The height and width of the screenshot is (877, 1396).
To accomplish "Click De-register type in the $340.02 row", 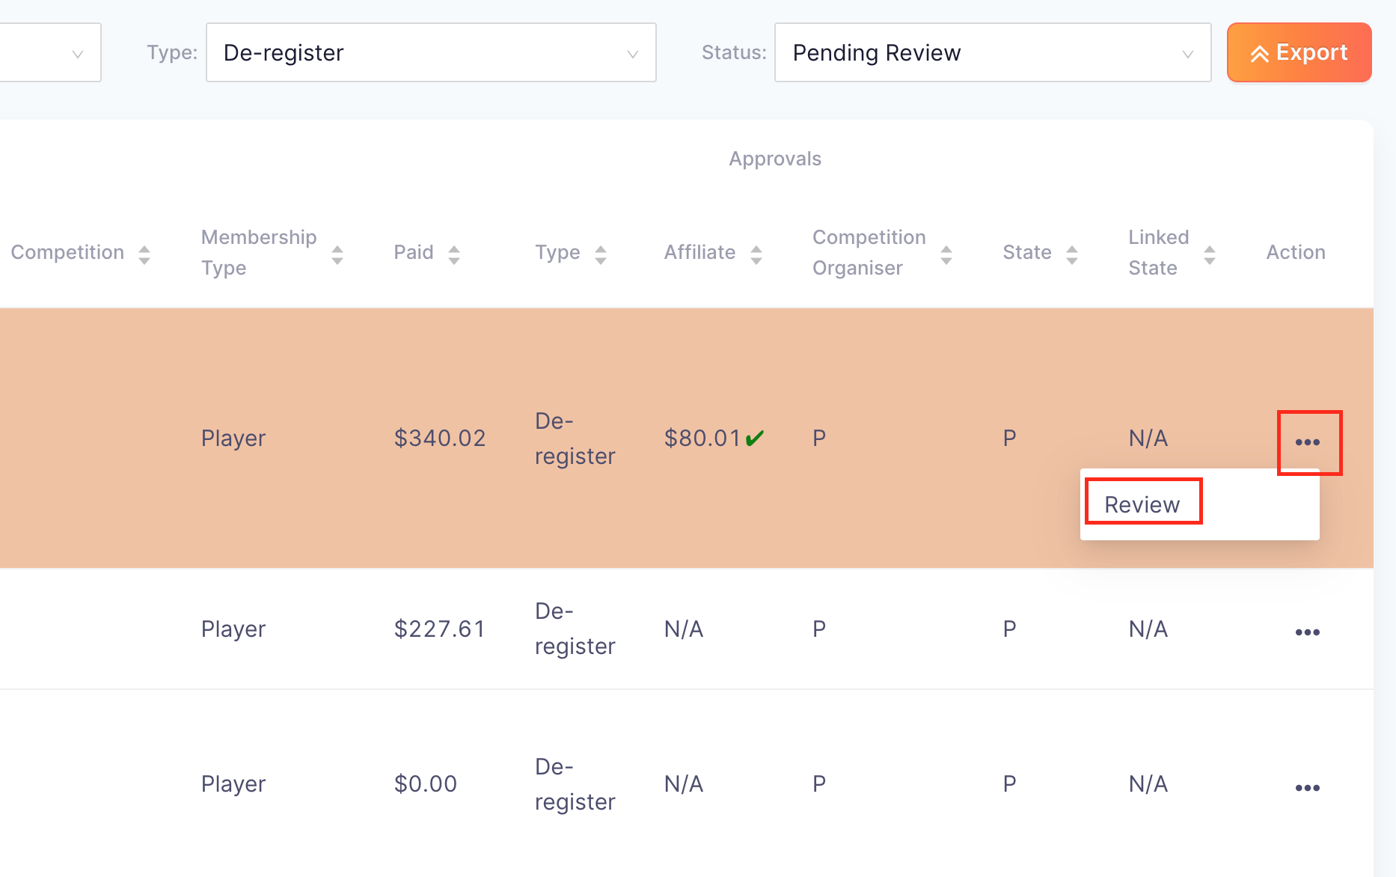I will [x=575, y=438].
